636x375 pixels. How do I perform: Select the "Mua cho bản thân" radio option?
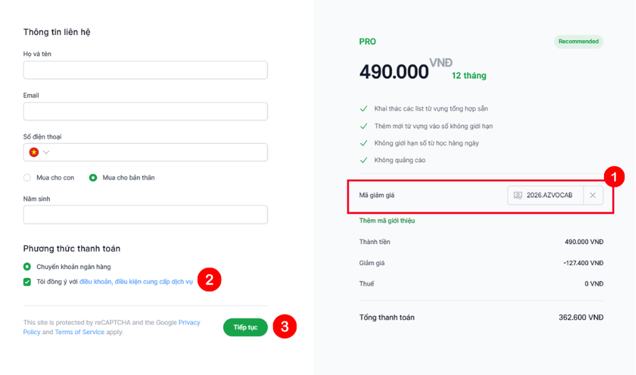pos(93,178)
